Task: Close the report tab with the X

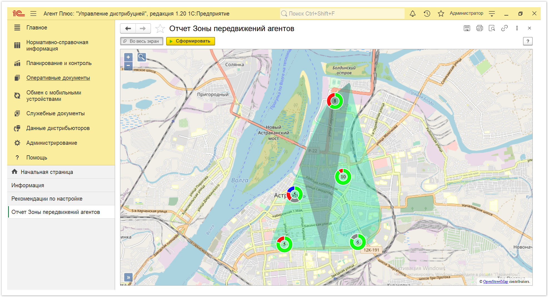Action: point(529,28)
